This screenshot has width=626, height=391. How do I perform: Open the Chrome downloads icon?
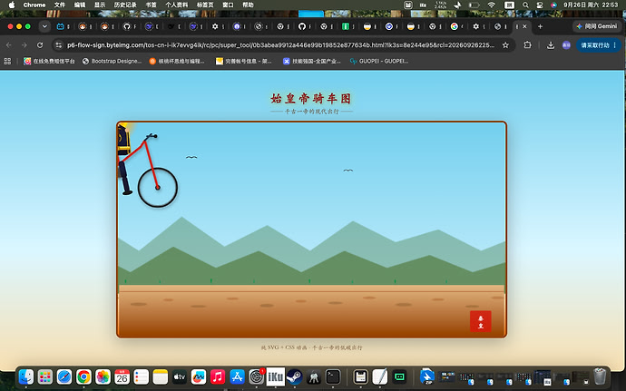551,45
